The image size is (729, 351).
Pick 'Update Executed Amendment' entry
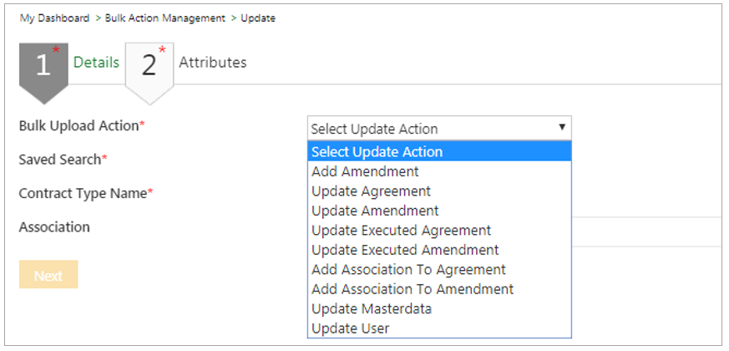click(x=405, y=250)
